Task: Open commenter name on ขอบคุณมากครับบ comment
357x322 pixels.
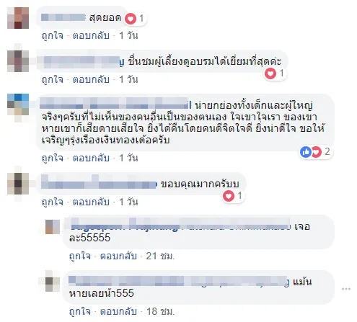Action: tap(99, 184)
